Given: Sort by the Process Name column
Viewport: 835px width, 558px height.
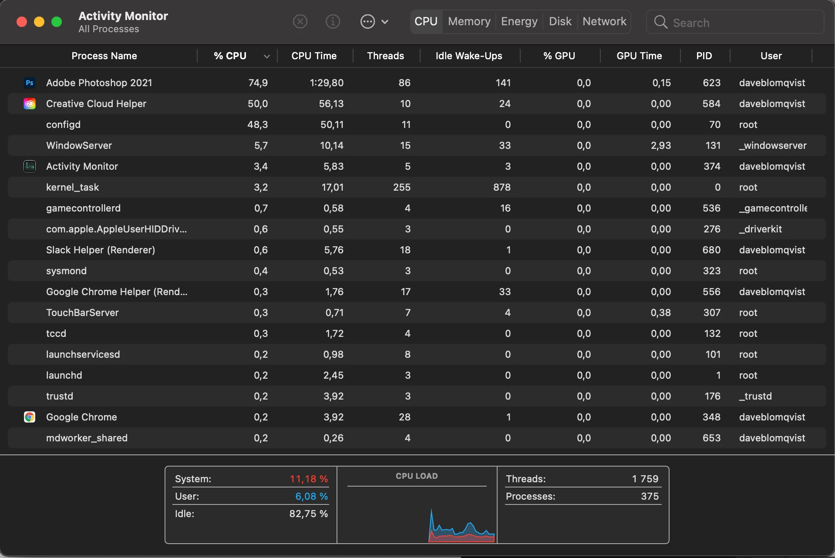Looking at the screenshot, I should click(104, 56).
